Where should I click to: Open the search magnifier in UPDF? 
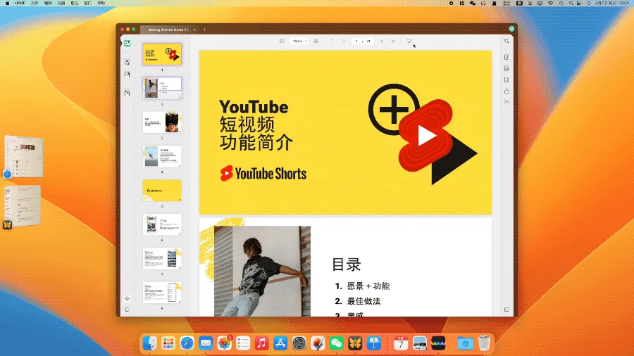[506, 42]
